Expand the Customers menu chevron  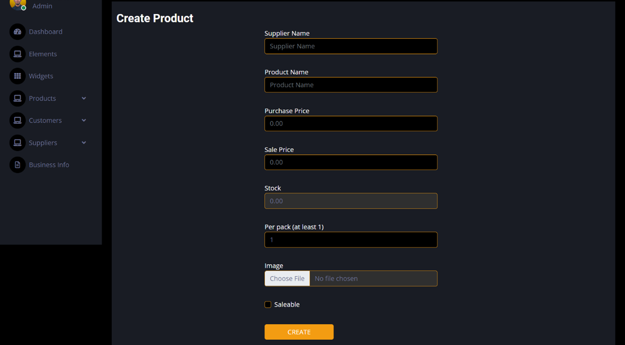84,120
